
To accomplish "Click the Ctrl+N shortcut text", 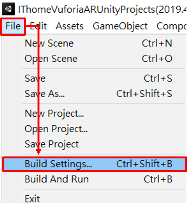I will tap(157, 43).
